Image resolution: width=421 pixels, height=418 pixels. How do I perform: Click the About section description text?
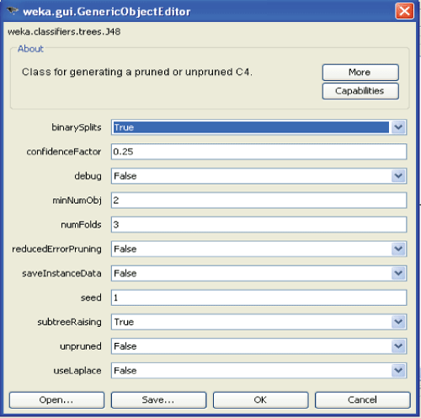point(137,72)
